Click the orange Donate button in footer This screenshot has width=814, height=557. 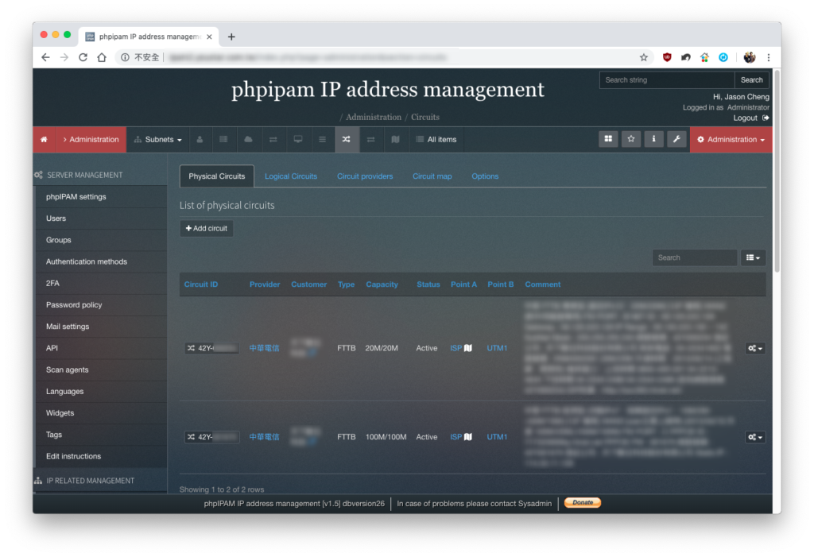point(583,502)
